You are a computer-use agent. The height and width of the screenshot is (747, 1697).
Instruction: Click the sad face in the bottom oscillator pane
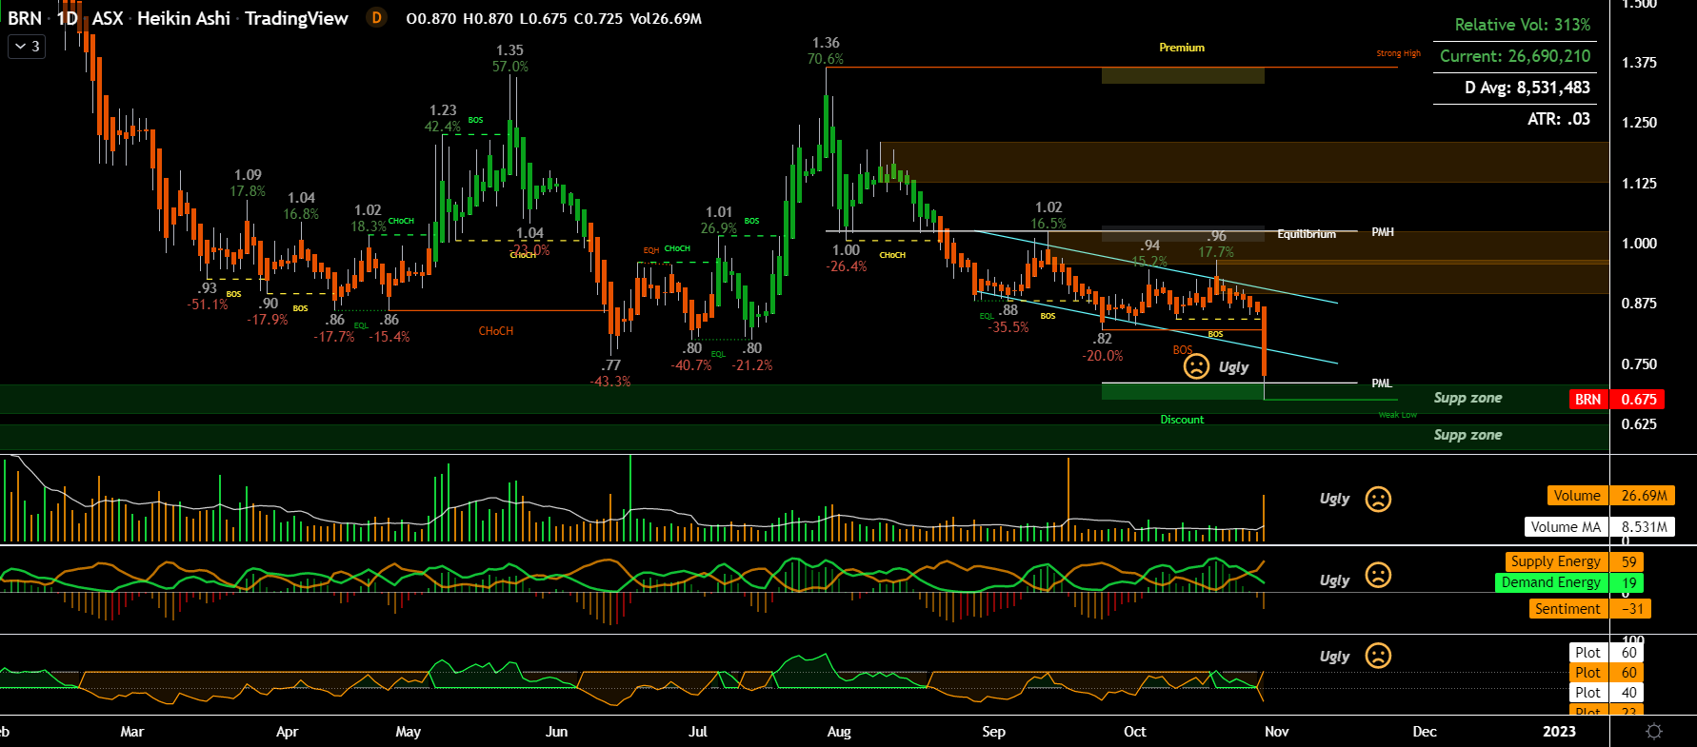(x=1378, y=656)
